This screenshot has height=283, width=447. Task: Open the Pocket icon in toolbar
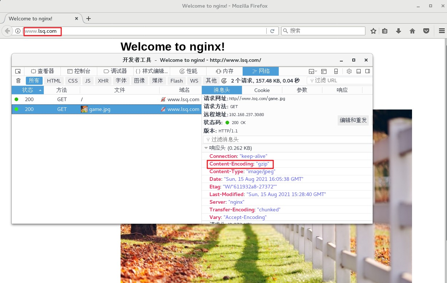click(x=426, y=31)
